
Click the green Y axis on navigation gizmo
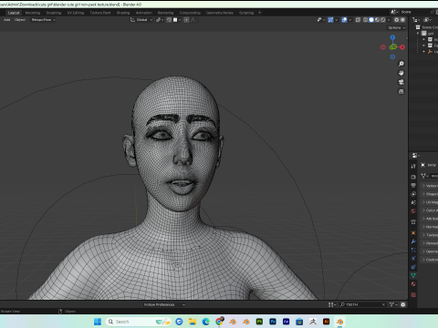(392, 47)
